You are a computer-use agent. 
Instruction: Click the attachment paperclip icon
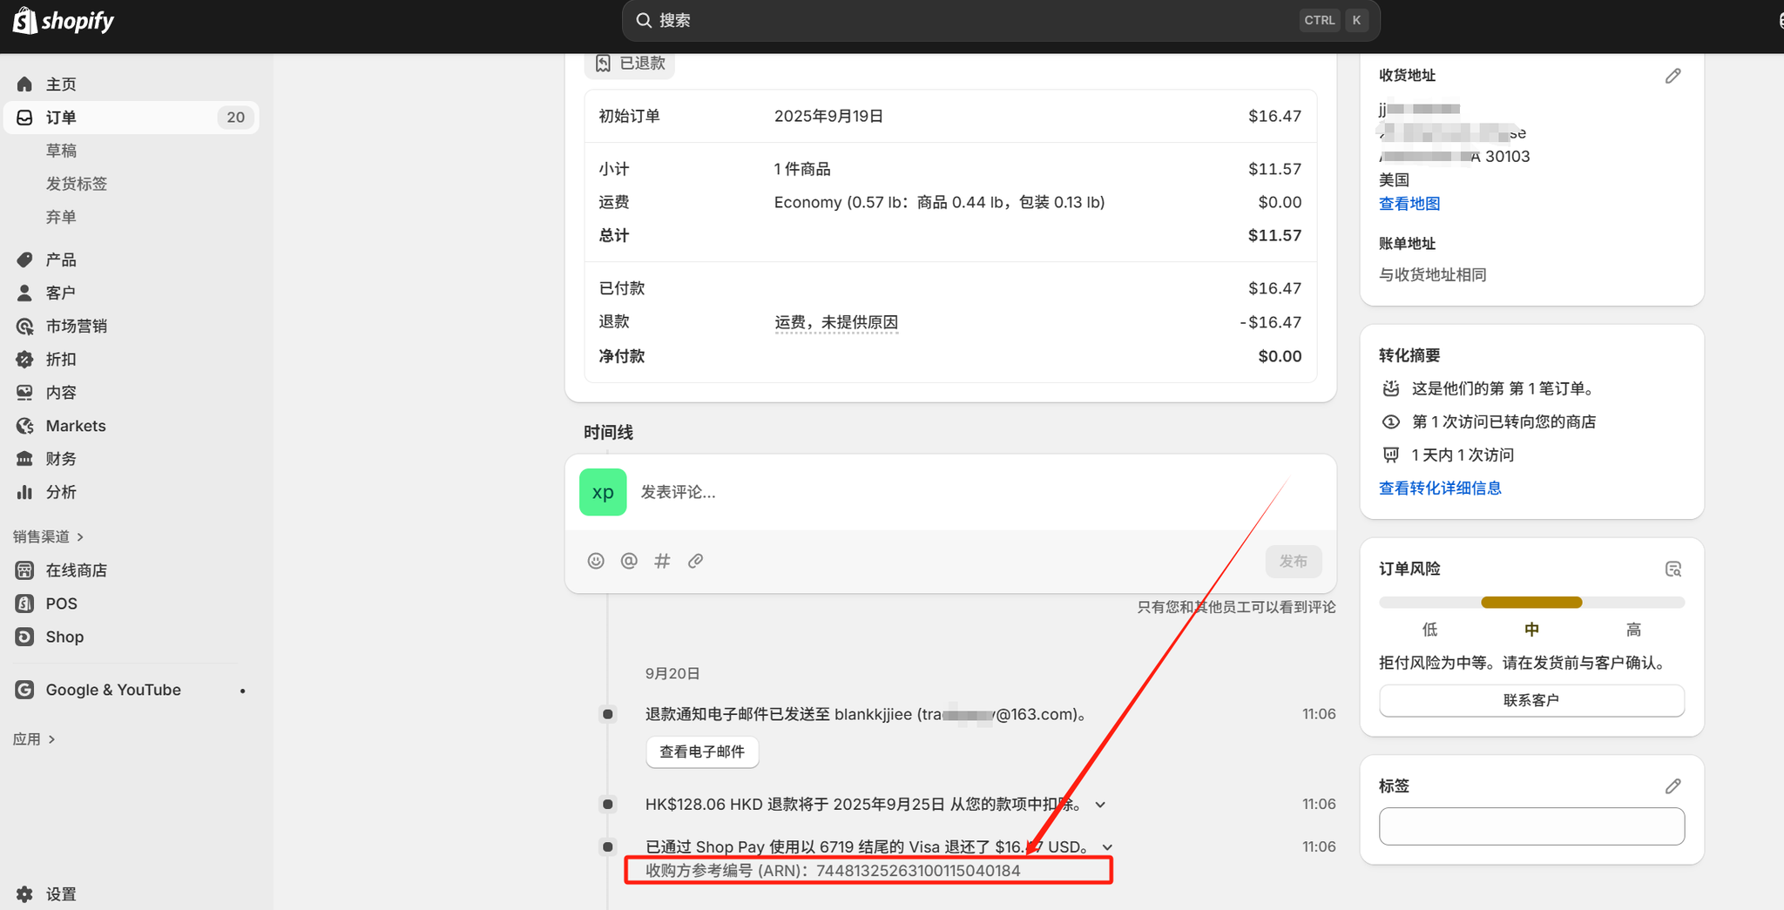coord(695,561)
